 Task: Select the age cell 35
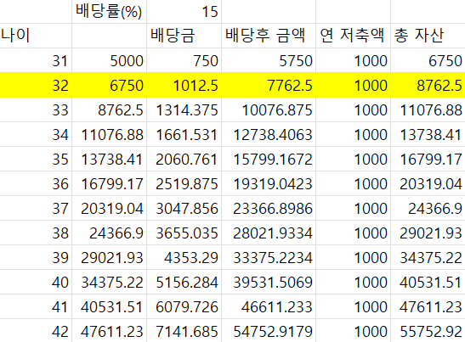[36, 159]
